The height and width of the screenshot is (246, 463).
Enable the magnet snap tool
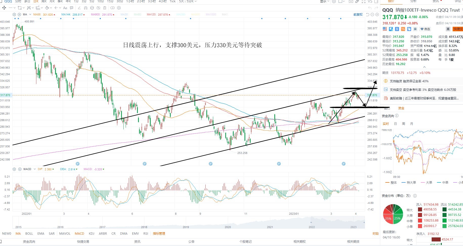[86, 8]
